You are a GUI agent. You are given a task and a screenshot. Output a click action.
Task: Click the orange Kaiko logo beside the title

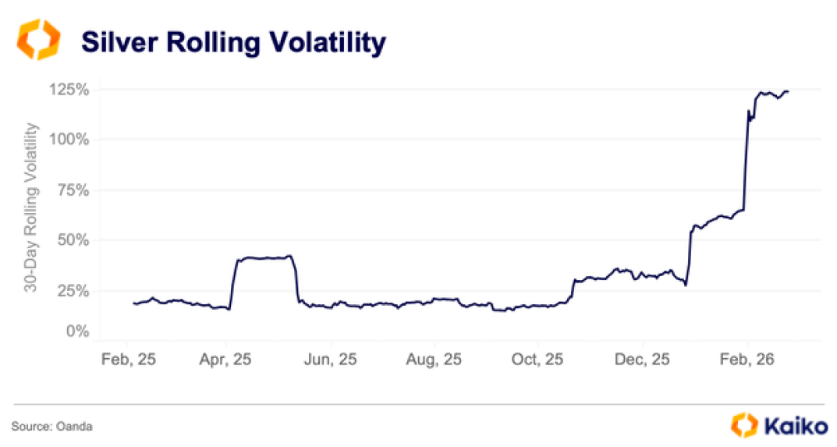38,41
